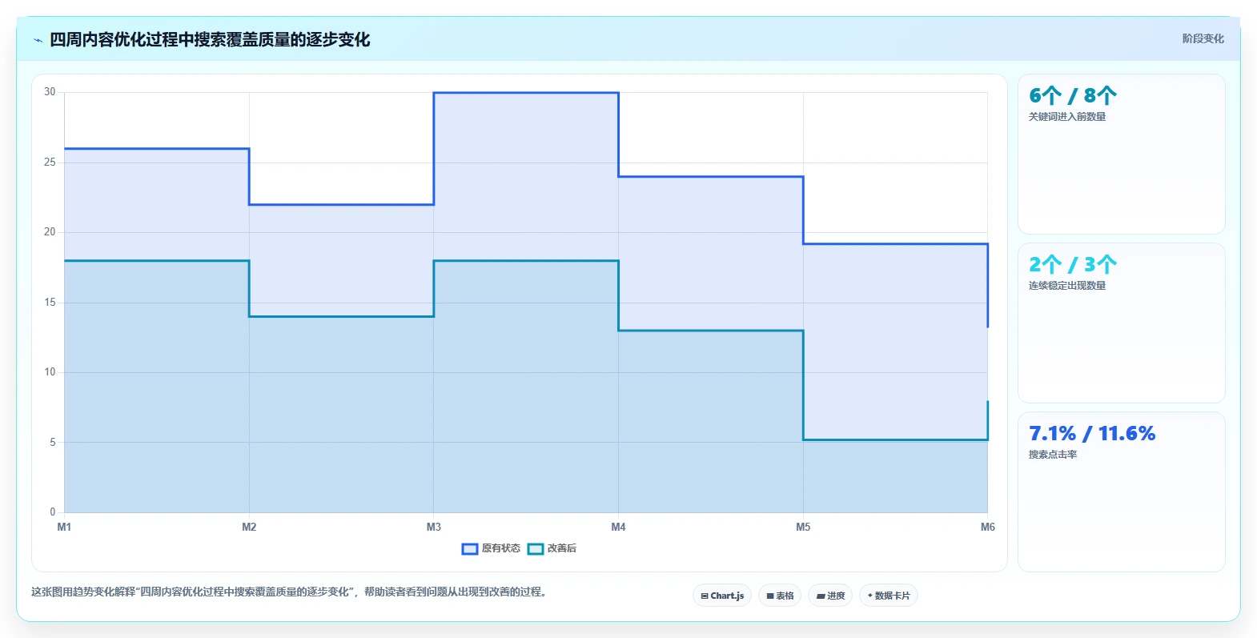Click the M2 x-axis label
The height and width of the screenshot is (638, 1257).
(249, 527)
